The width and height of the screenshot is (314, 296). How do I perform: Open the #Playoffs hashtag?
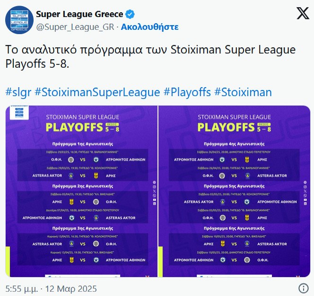click(187, 92)
